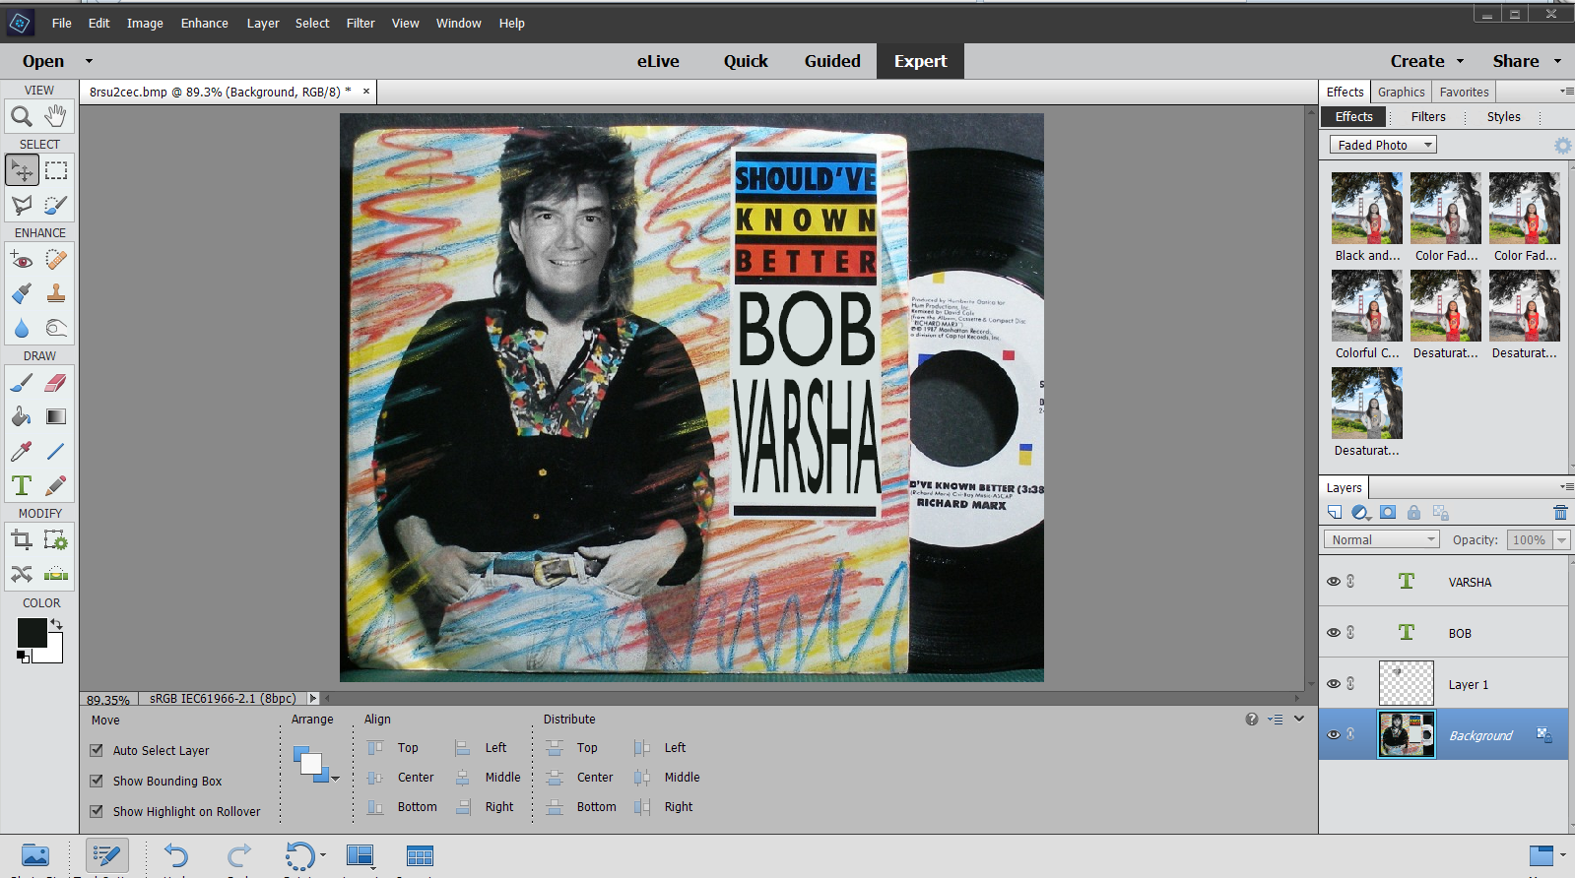Screen dimensions: 1575x878
Task: Select the Content-Aware Move tool
Action: [22, 574]
